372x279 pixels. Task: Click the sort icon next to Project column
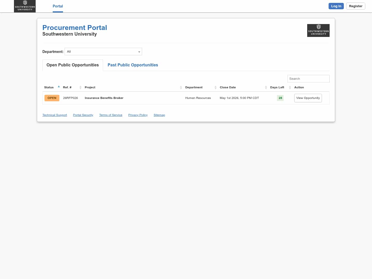(x=181, y=87)
